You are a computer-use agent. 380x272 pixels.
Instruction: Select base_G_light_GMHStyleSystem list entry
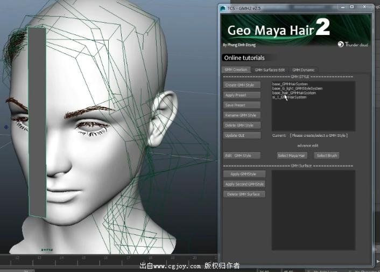click(297, 88)
